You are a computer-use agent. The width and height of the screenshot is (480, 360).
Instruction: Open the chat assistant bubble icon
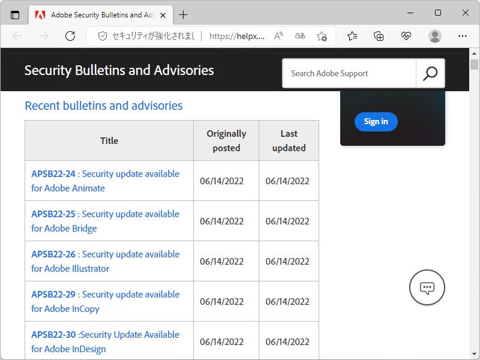pos(427,288)
